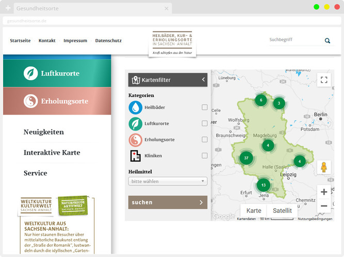This screenshot has width=344, height=257.
Task: Open the Impressum page
Action: [x=75, y=41]
